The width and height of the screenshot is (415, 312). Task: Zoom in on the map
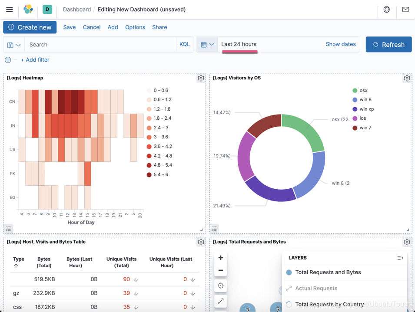(220, 258)
